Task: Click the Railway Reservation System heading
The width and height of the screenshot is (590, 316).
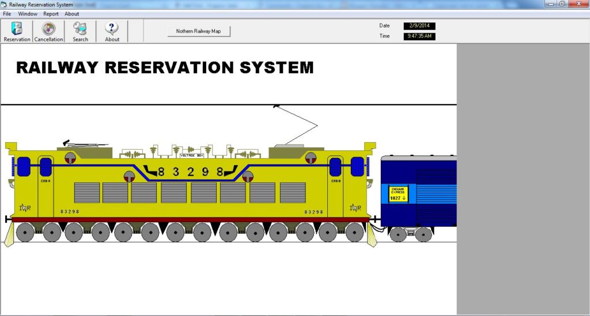Action: pyautogui.click(x=165, y=68)
